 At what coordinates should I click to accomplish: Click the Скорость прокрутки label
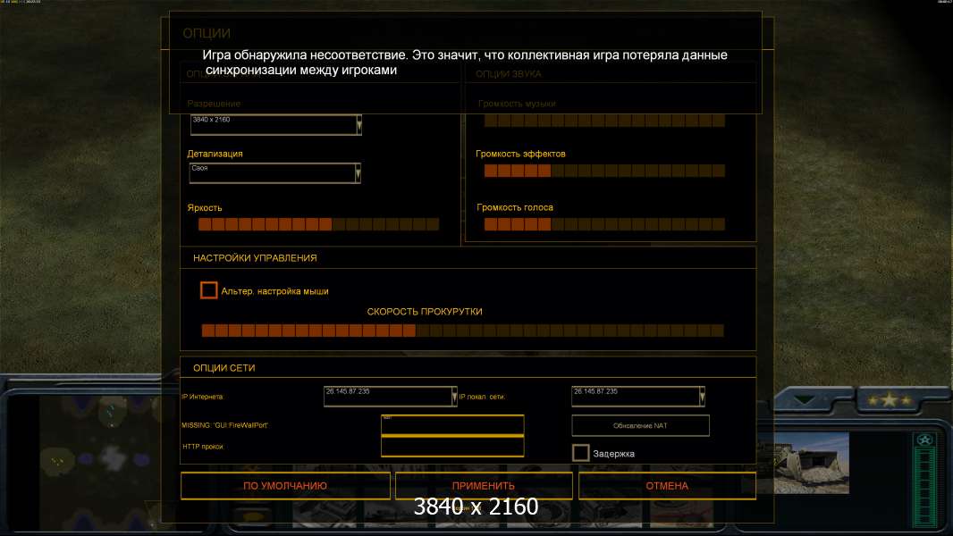[425, 312]
